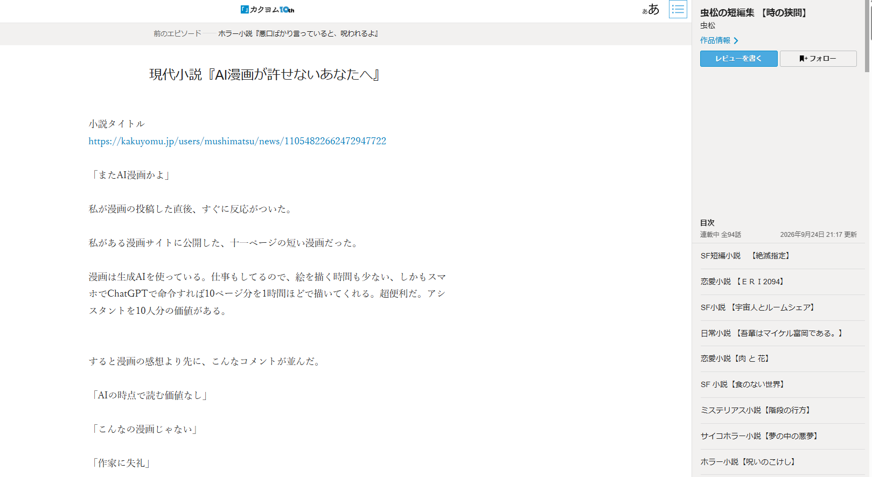This screenshot has height=477, width=872.
Task: Go to previous episode ホラー小説 link
Action: (298, 33)
